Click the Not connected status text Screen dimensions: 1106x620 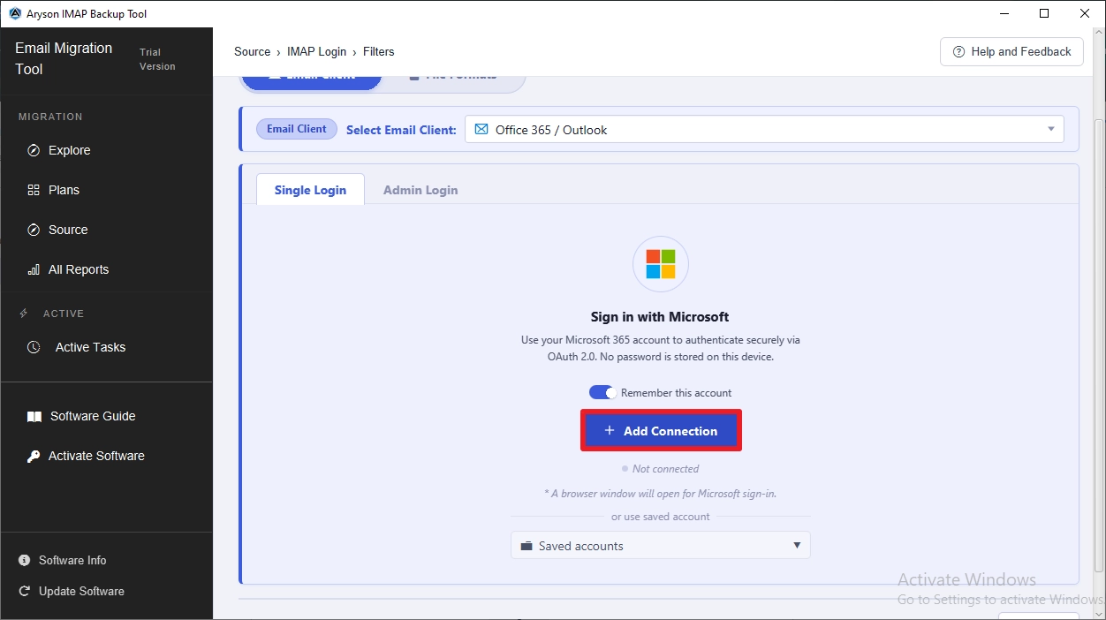665,469
